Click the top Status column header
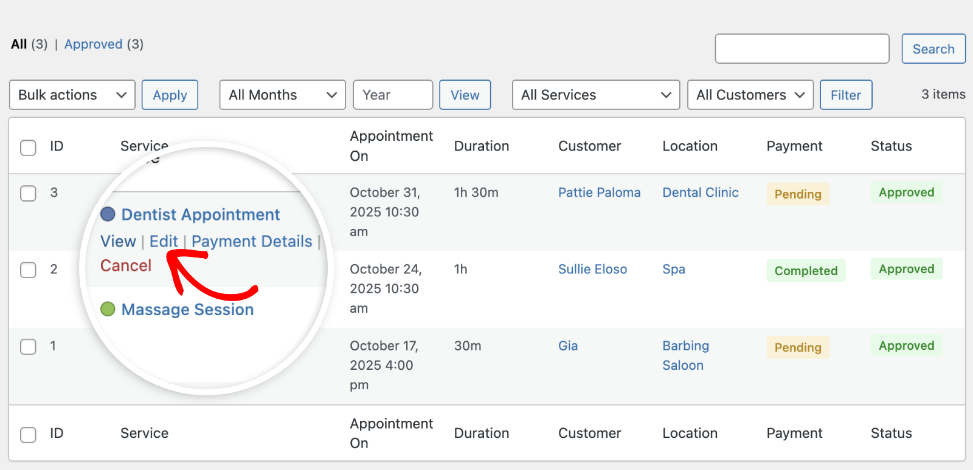Image resolution: width=973 pixels, height=470 pixels. tap(891, 146)
